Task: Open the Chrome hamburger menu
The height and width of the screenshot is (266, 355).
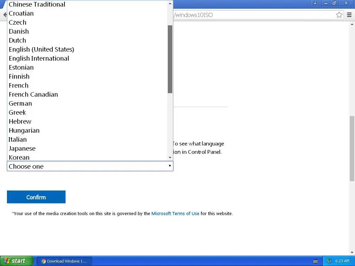Action: click(x=349, y=15)
